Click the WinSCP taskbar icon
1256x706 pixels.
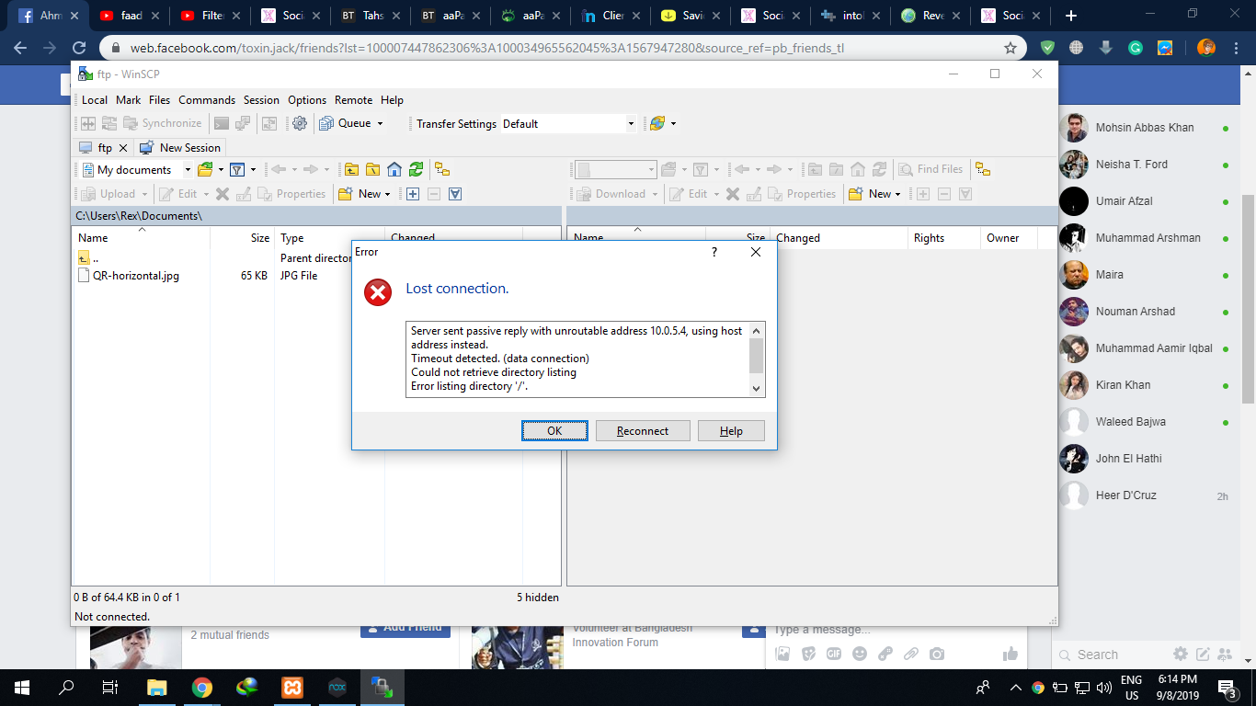click(x=381, y=687)
